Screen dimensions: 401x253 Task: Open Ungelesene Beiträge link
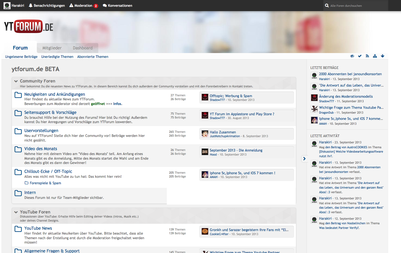pyautogui.click(x=21, y=57)
